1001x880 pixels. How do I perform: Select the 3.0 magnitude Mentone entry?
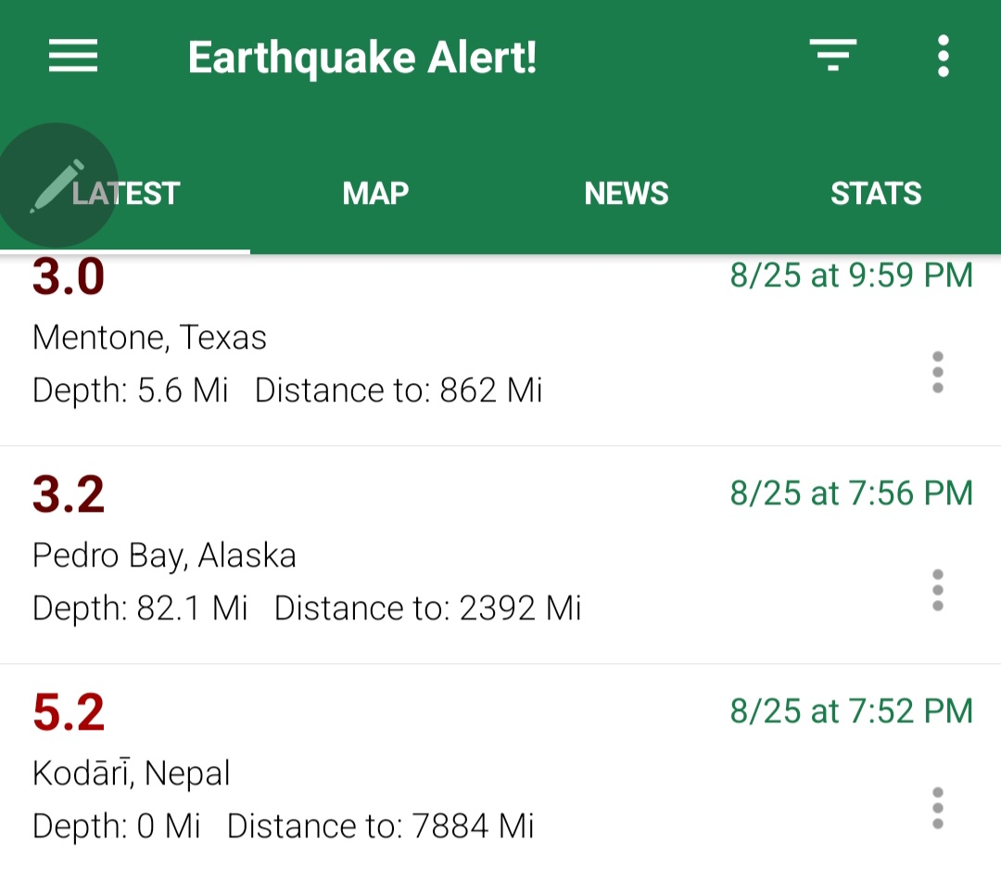500,350
